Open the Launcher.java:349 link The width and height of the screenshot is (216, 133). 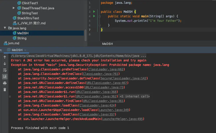coord(114,110)
